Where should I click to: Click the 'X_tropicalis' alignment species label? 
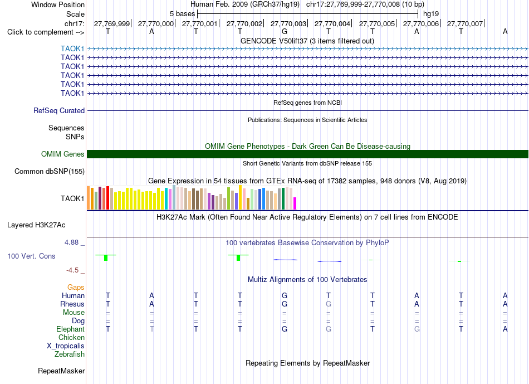(66, 346)
